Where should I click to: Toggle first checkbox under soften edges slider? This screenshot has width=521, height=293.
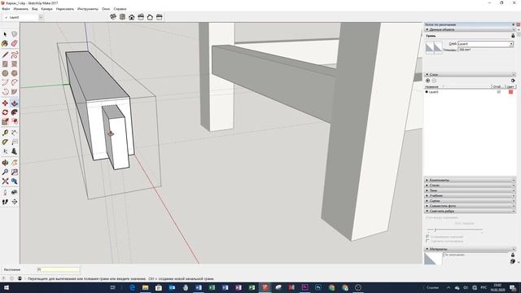coord(427,237)
